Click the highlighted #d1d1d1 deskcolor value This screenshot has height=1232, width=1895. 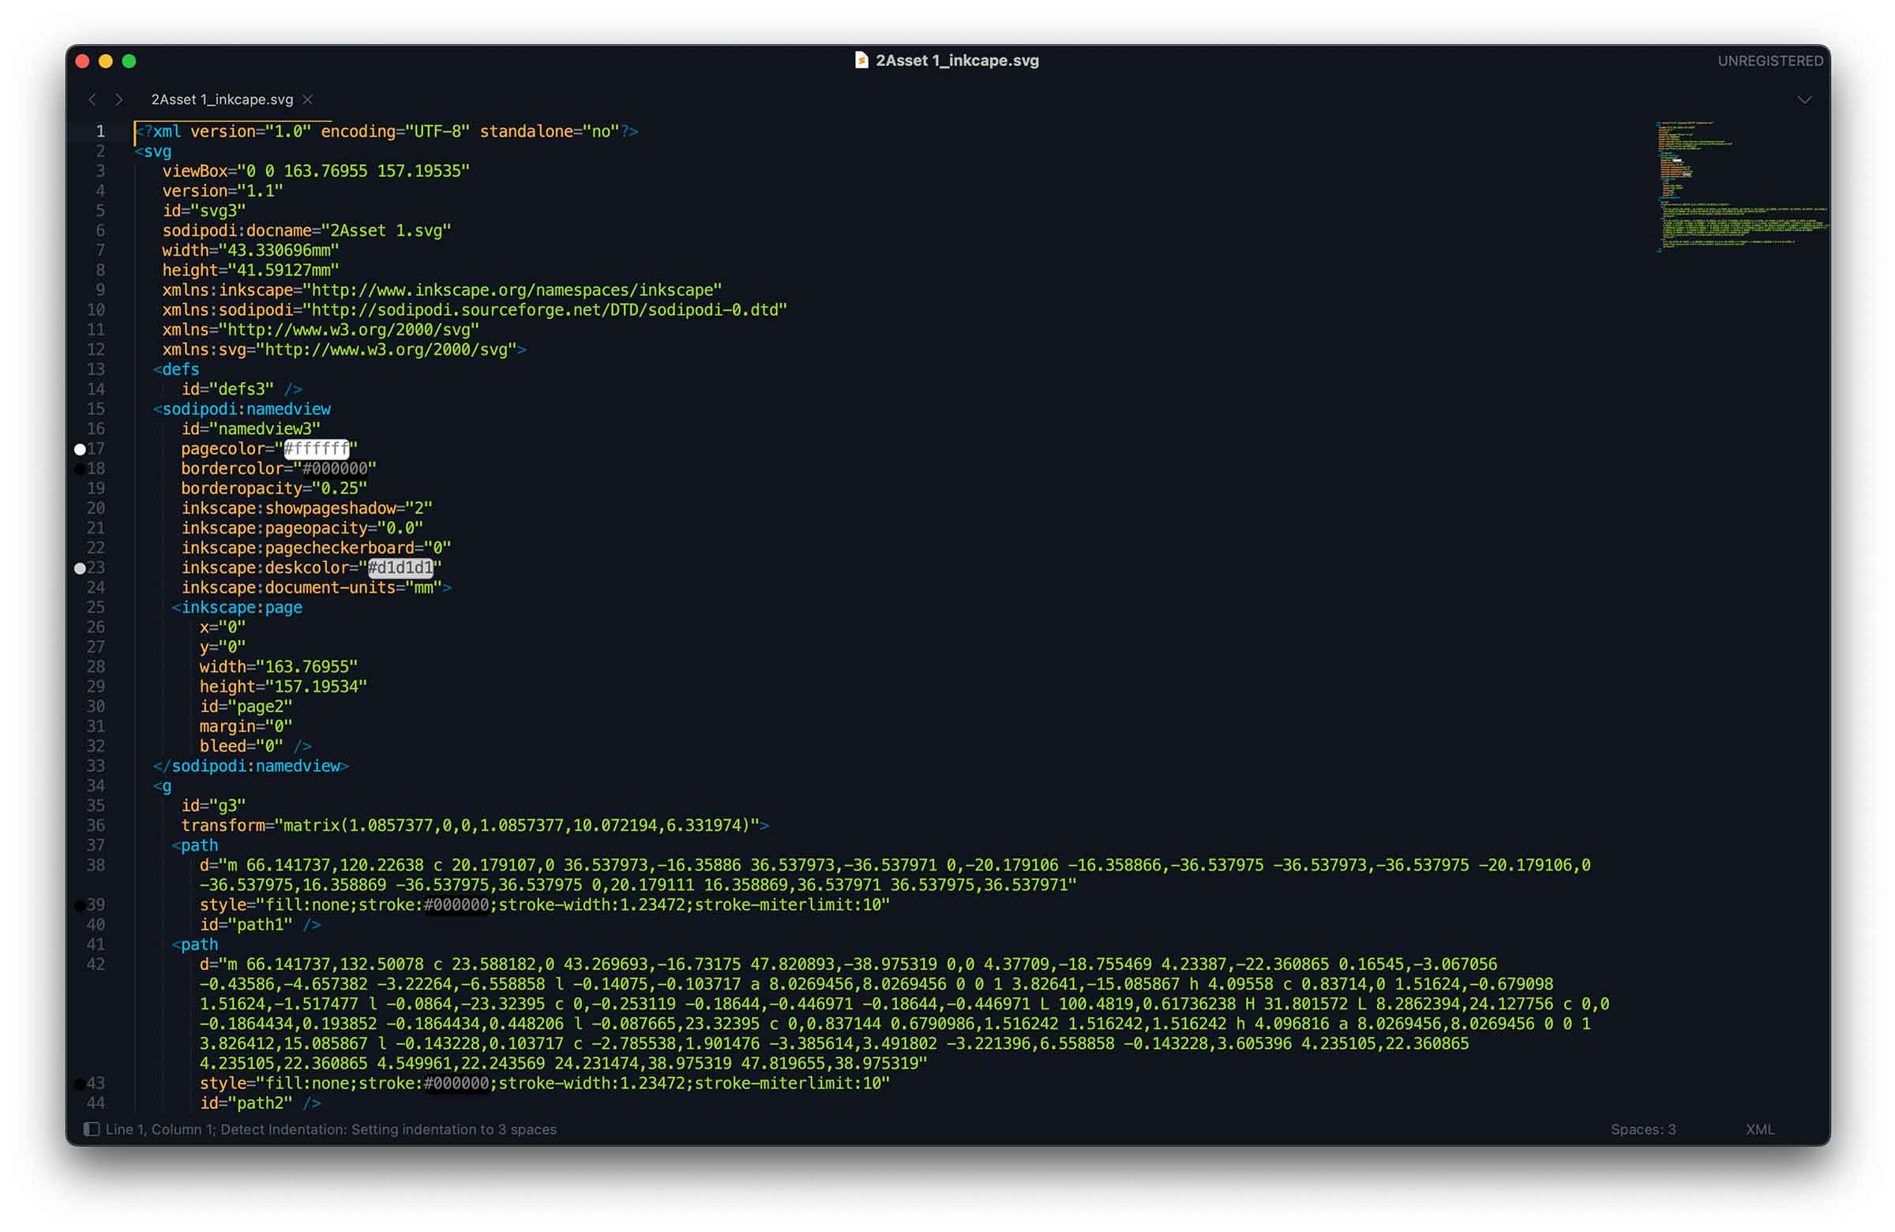pos(400,567)
